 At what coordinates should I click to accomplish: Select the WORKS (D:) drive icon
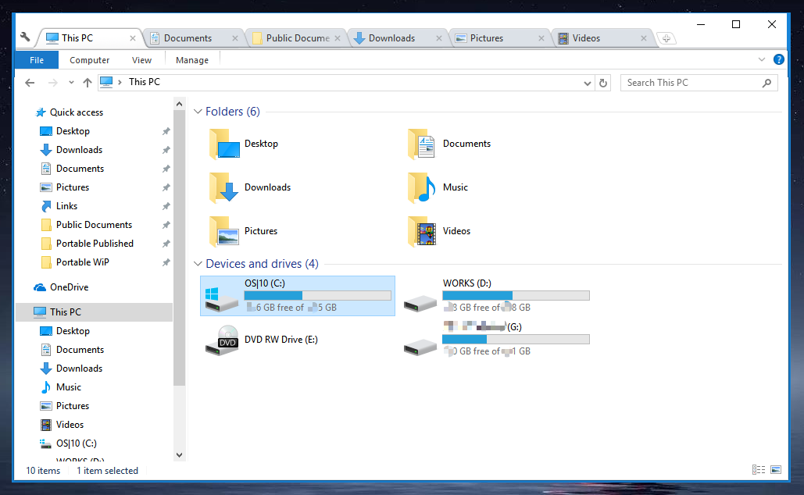[420, 304]
